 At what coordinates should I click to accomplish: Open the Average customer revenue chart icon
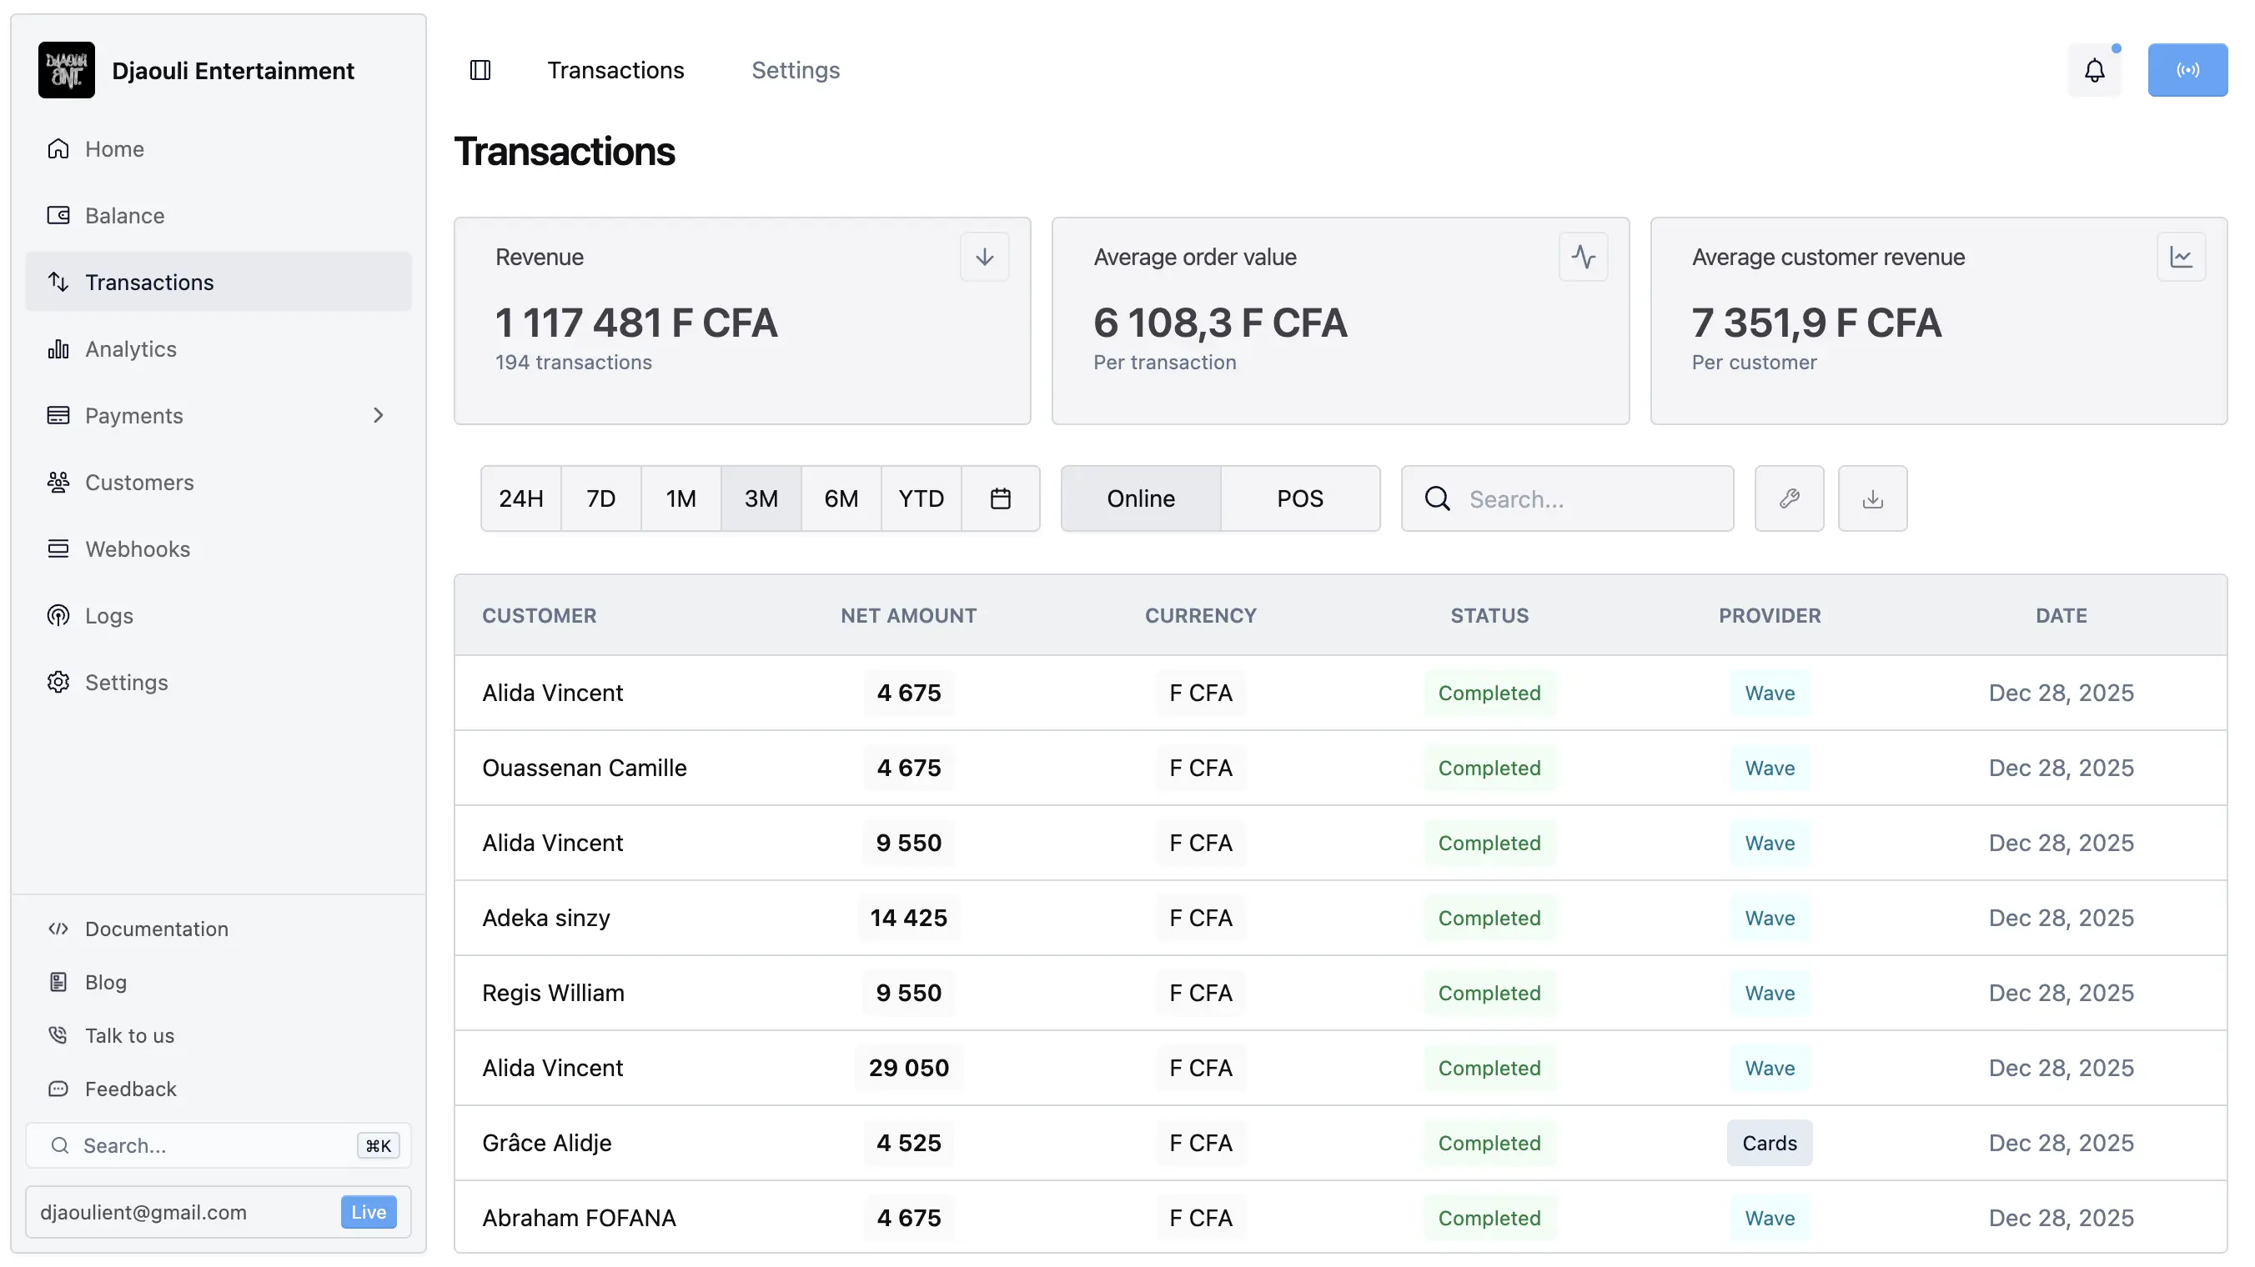point(2181,258)
